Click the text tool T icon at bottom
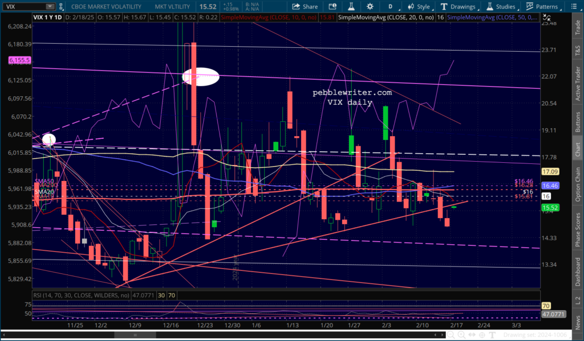The height and width of the screenshot is (341, 584). (492, 335)
